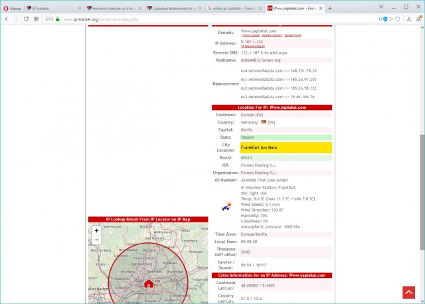Go forward to next page
425x304 pixels.
tap(16, 19)
